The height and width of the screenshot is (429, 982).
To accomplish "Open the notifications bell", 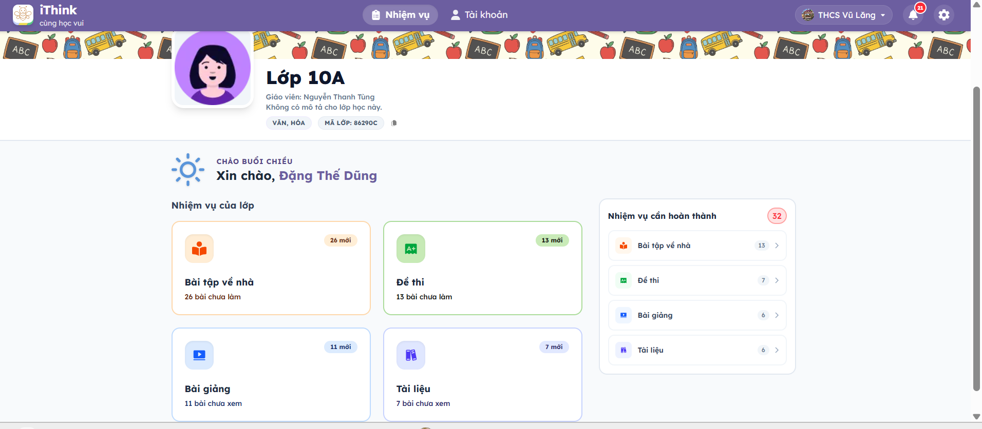I will [x=913, y=15].
